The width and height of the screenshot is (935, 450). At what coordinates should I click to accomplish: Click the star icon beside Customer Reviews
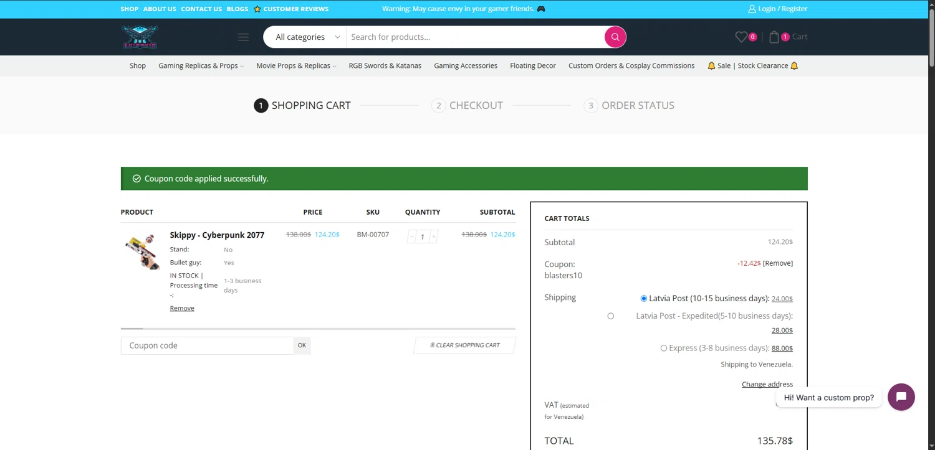[x=257, y=9]
